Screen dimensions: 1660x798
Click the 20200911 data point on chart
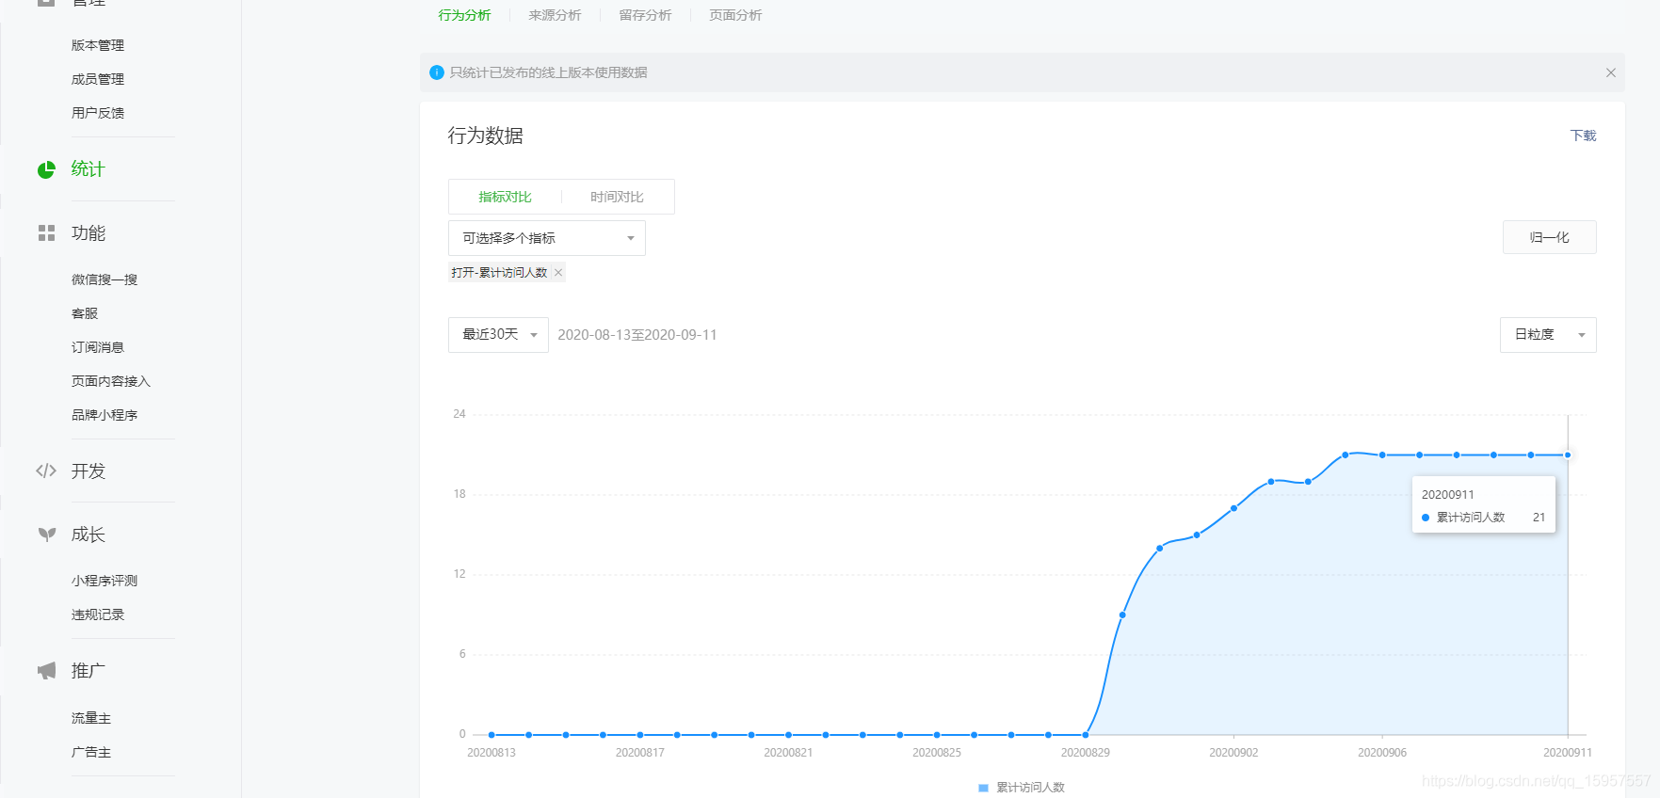[x=1567, y=455]
